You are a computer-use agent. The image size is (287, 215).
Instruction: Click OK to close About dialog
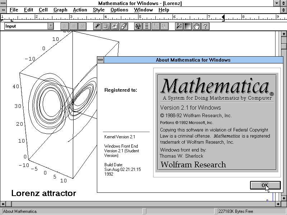[265, 185]
